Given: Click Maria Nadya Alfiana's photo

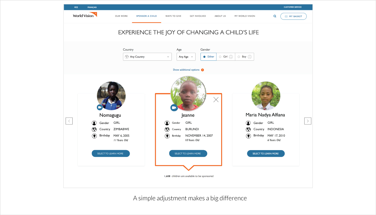Looking at the screenshot, I should [x=266, y=96].
